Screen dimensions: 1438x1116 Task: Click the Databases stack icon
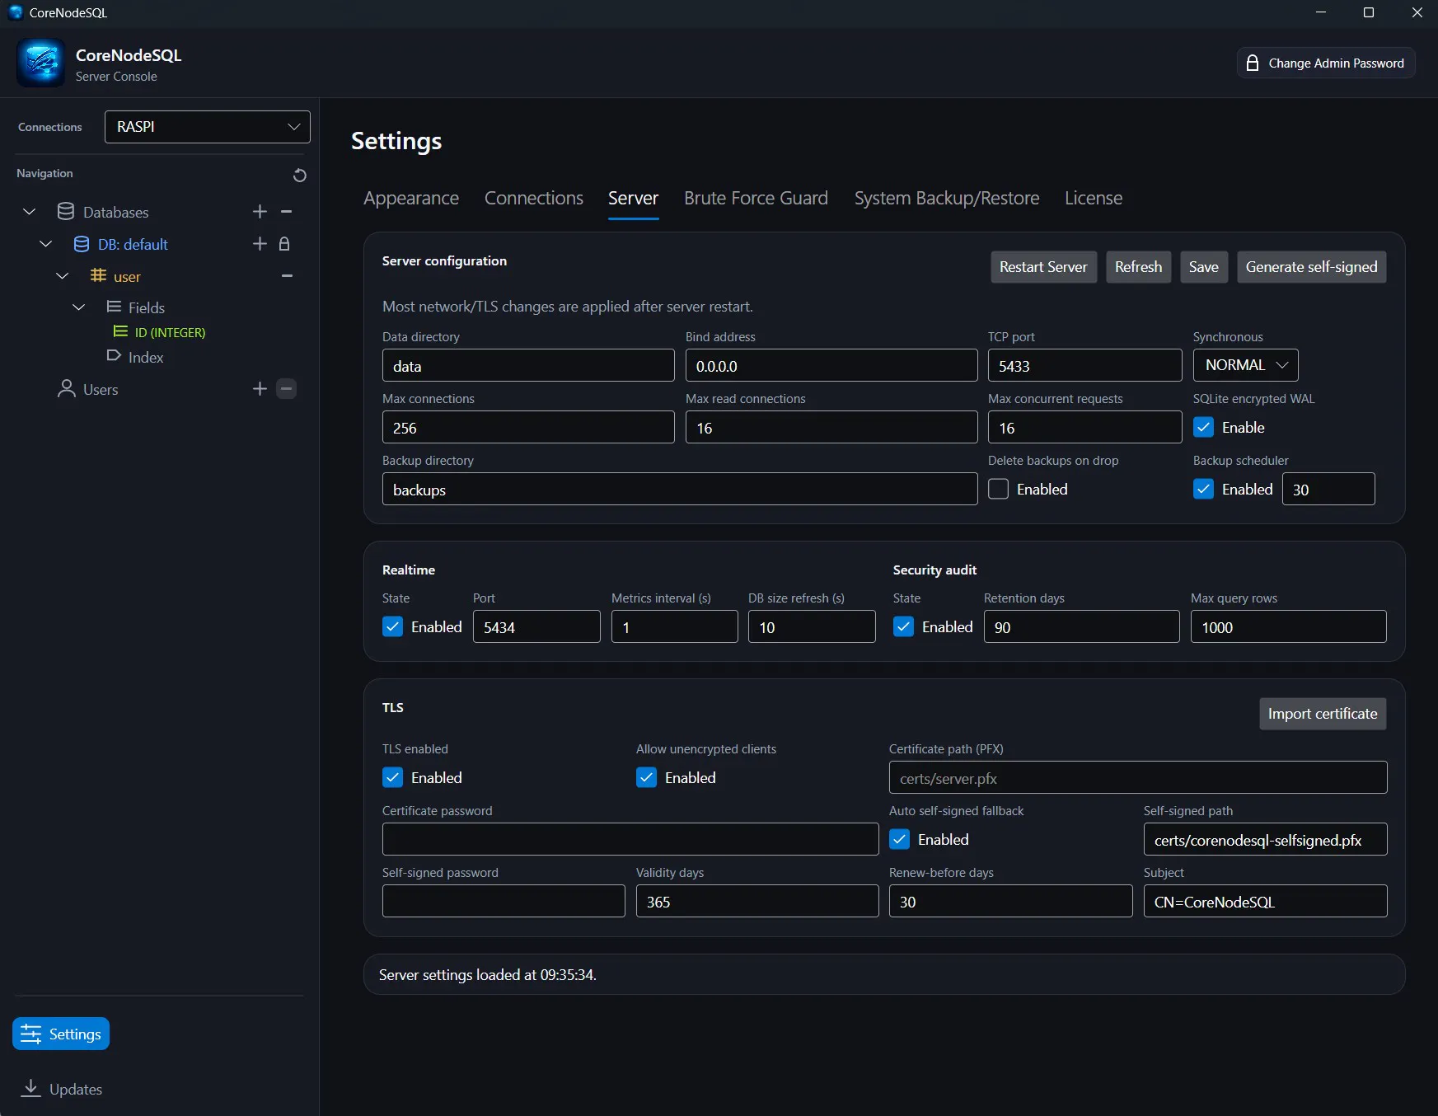point(66,212)
